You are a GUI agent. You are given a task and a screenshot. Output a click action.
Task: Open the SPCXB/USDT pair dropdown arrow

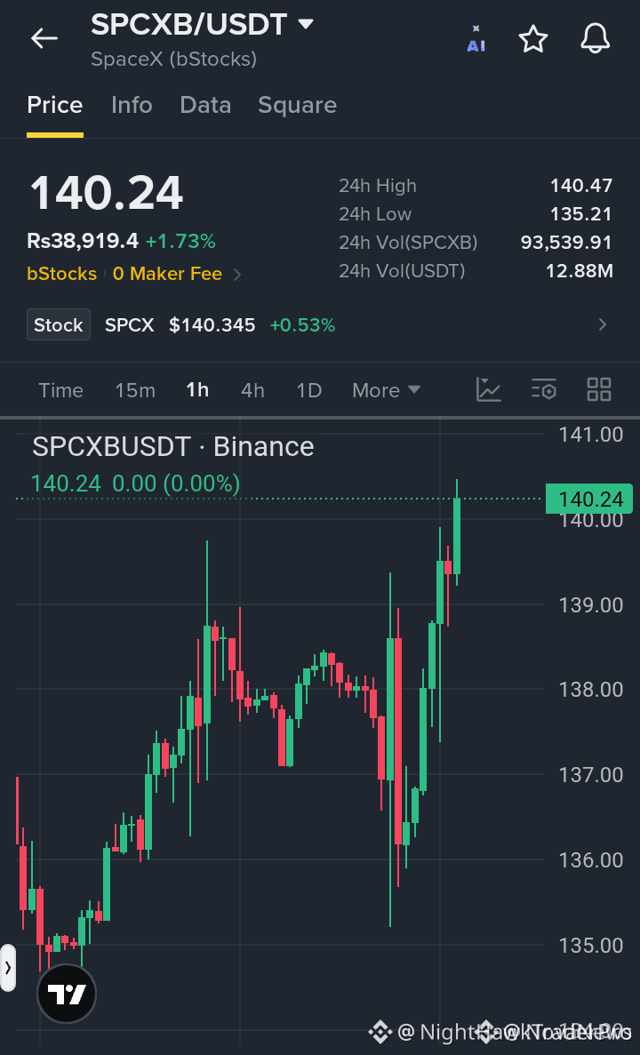tap(306, 25)
